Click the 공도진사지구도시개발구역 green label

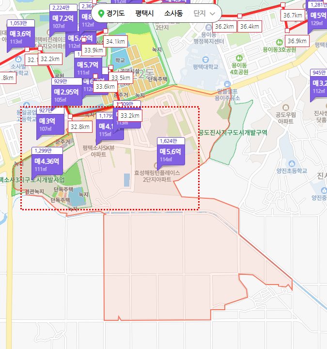(x=233, y=133)
